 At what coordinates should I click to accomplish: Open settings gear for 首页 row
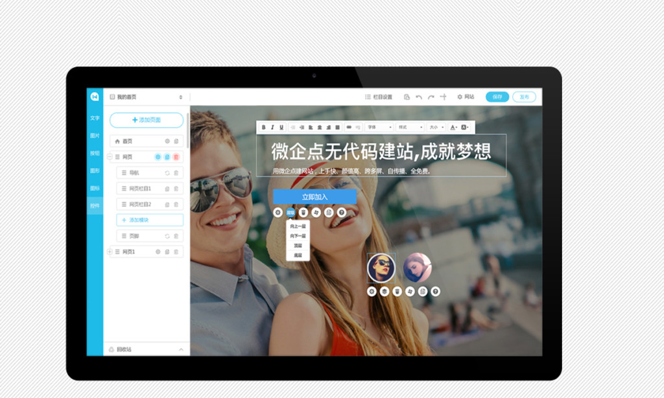point(167,141)
